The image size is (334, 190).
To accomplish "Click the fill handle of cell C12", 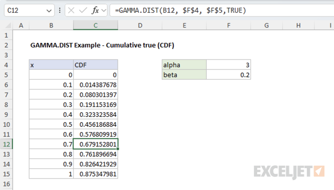I will click(118, 149).
